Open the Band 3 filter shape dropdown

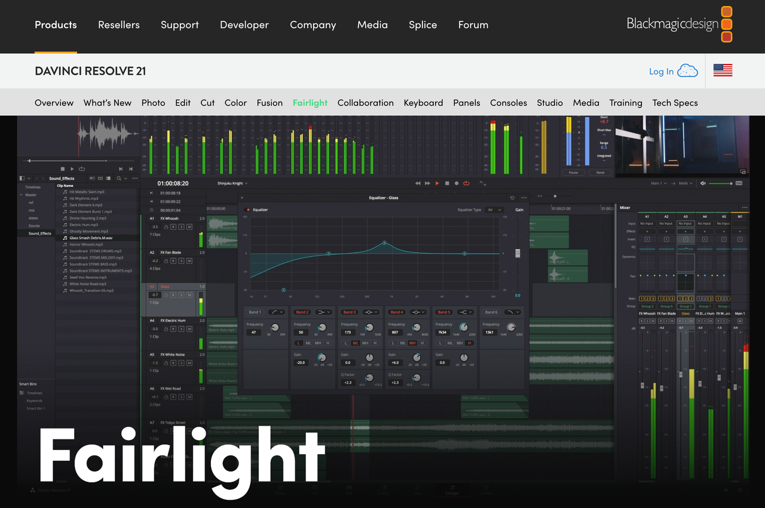pyautogui.click(x=371, y=312)
